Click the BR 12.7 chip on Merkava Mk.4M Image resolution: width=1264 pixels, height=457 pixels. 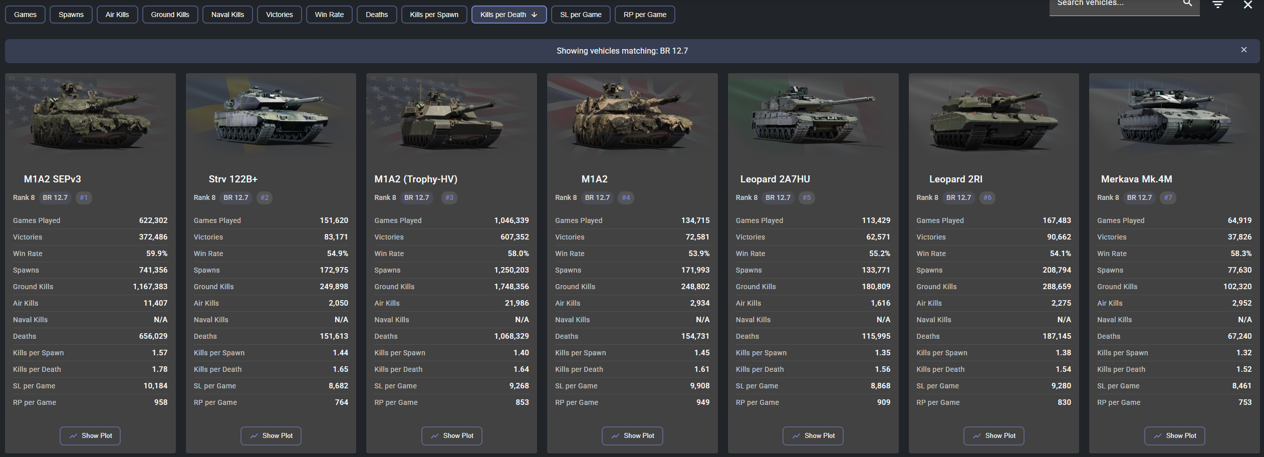[x=1139, y=197]
